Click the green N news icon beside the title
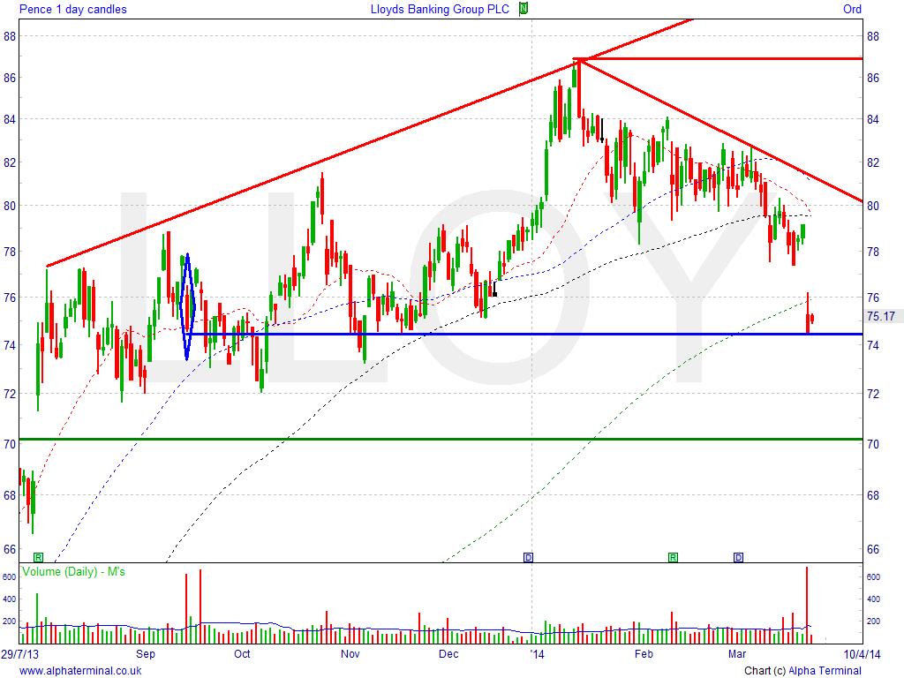The image size is (904, 678). pos(524,9)
